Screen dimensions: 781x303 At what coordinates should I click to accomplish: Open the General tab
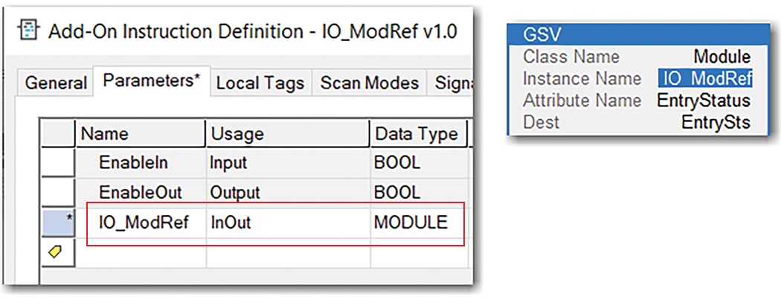[56, 83]
